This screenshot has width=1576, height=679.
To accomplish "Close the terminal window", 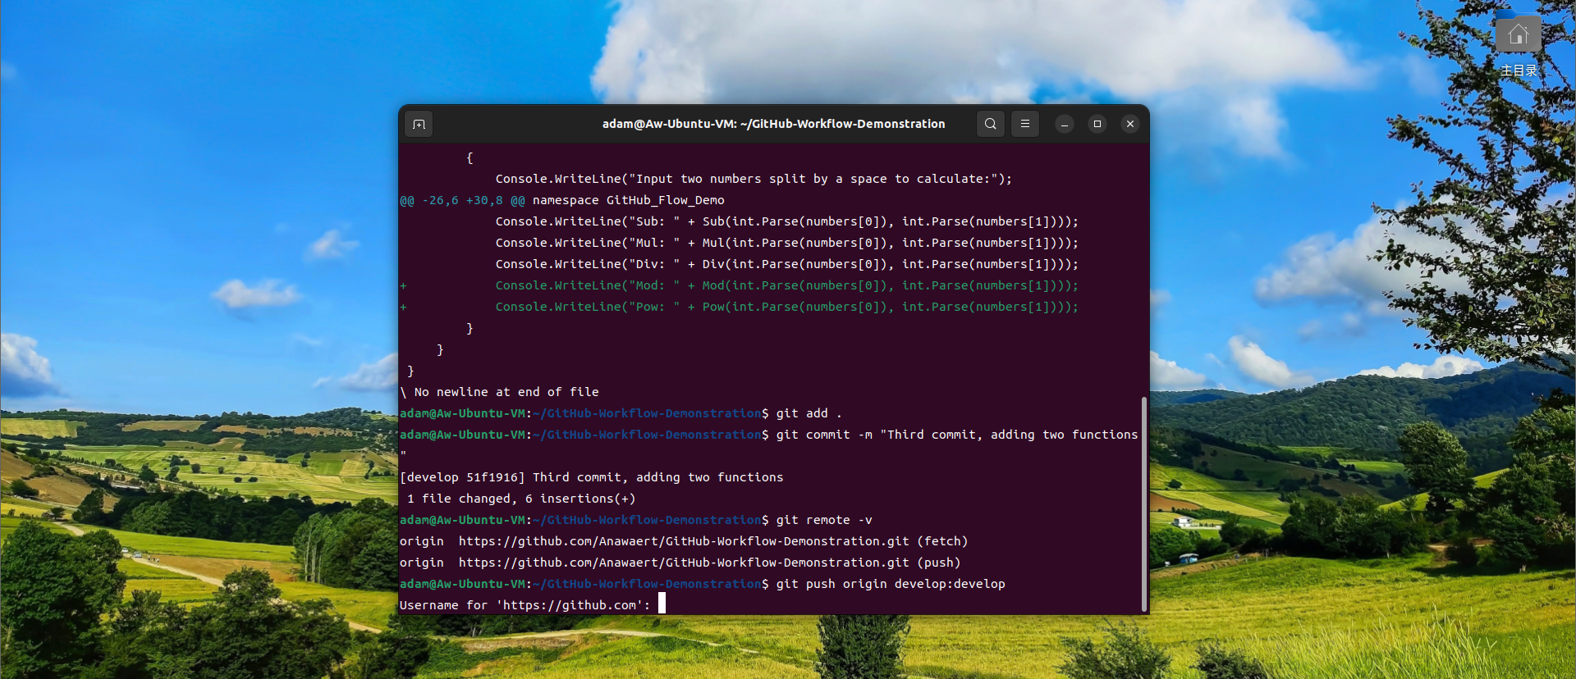I will (1129, 124).
